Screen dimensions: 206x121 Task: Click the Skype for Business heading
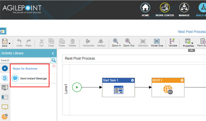pos(25,69)
